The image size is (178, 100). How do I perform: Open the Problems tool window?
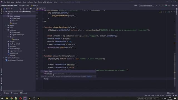(14, 93)
